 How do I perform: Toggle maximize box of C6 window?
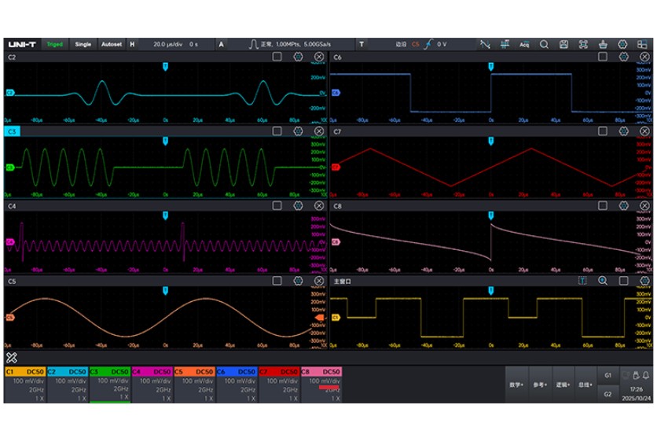[603, 57]
